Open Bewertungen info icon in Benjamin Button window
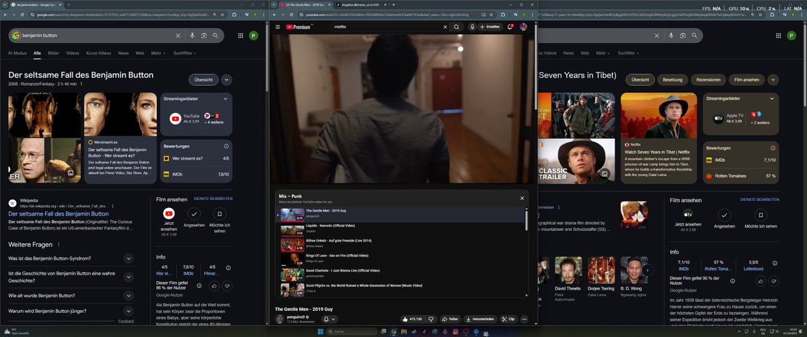Viewport: 807px width, 337px height. coord(226,146)
